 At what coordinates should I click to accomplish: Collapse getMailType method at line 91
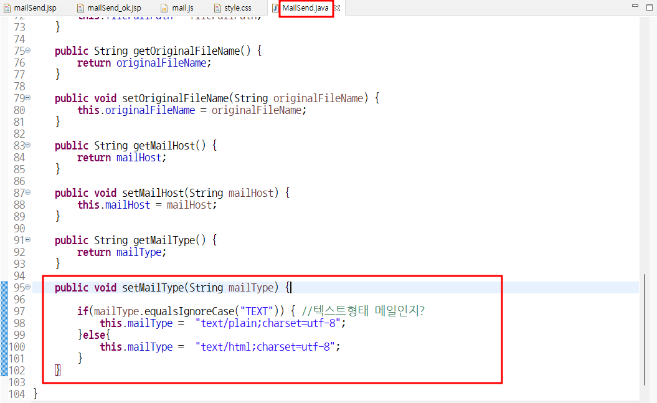click(x=28, y=240)
